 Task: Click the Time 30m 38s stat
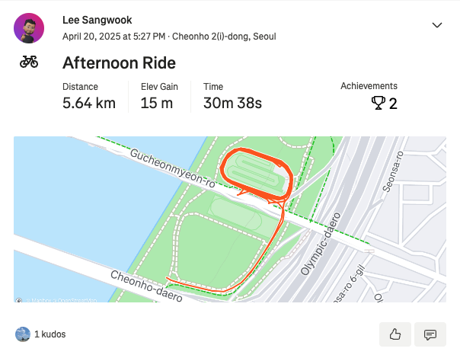point(232,96)
